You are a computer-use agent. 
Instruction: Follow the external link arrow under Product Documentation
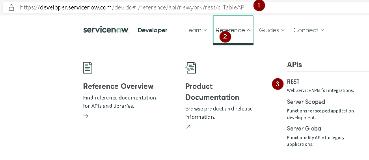pyautogui.click(x=188, y=127)
